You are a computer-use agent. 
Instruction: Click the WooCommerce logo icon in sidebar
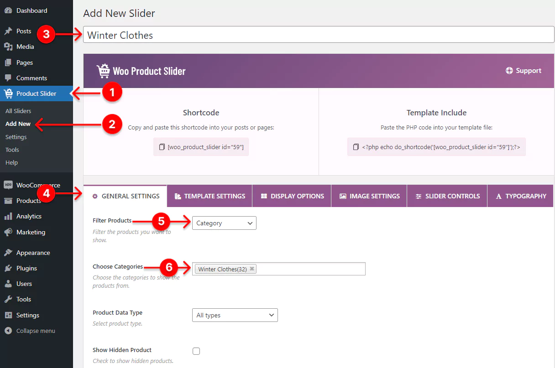(x=8, y=185)
